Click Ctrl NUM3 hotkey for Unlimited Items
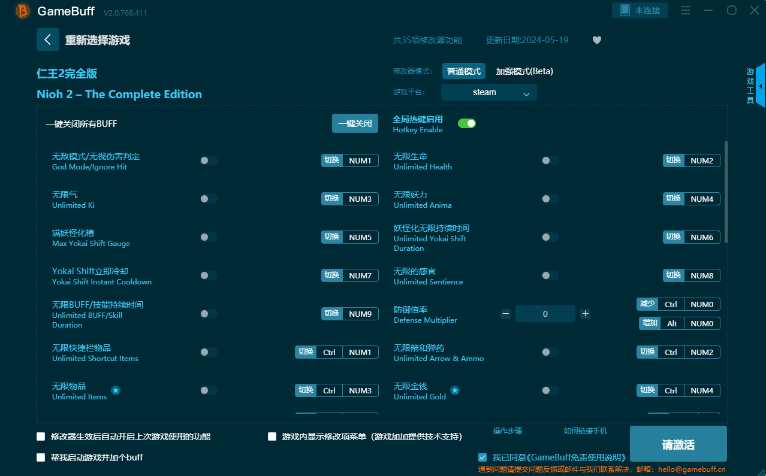This screenshot has width=766, height=476. pos(347,390)
